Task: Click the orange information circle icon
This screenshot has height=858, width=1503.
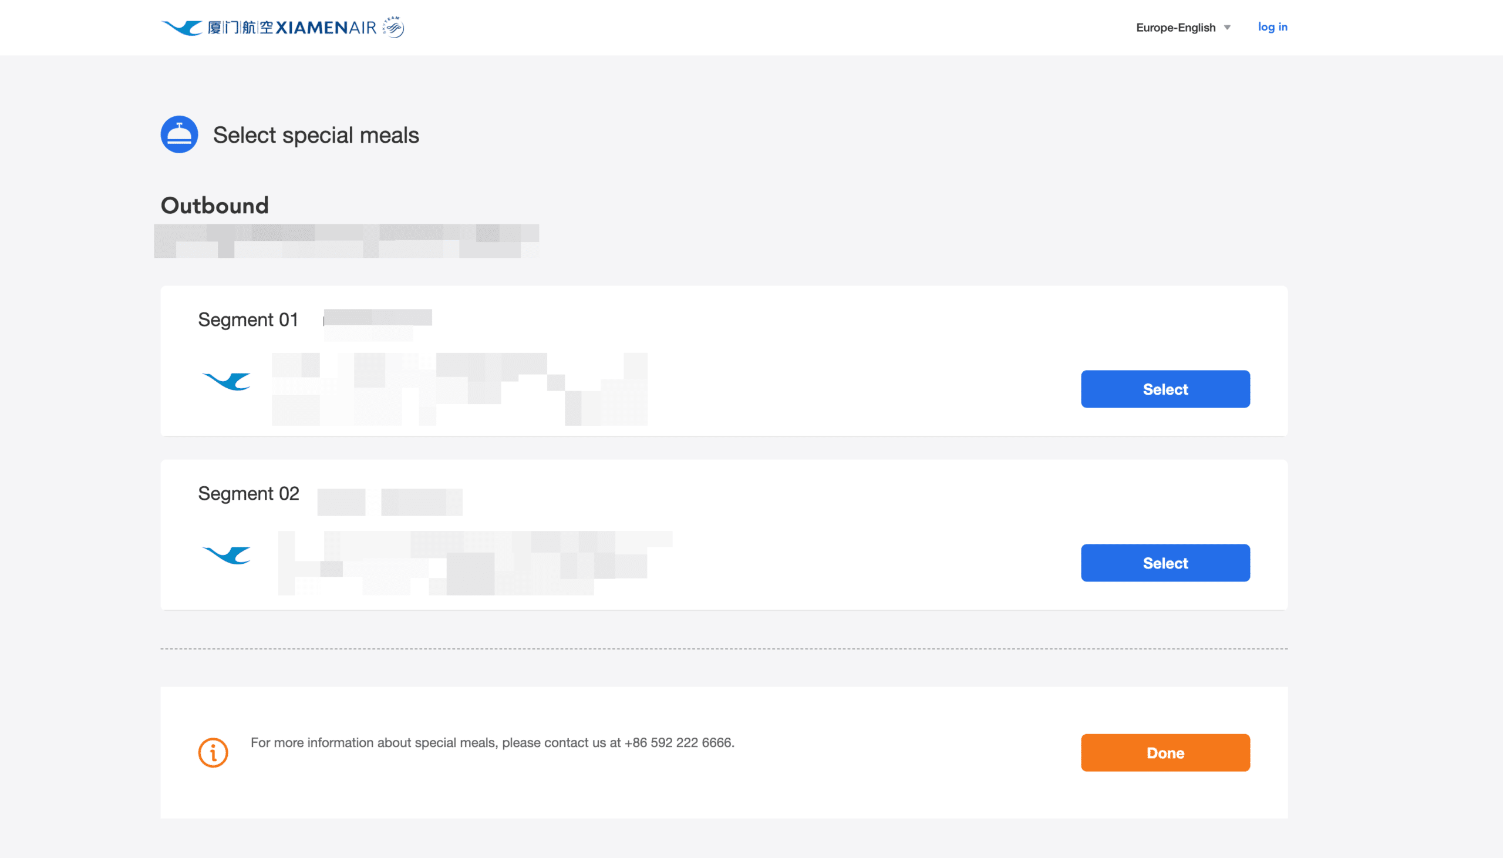Action: 213,752
